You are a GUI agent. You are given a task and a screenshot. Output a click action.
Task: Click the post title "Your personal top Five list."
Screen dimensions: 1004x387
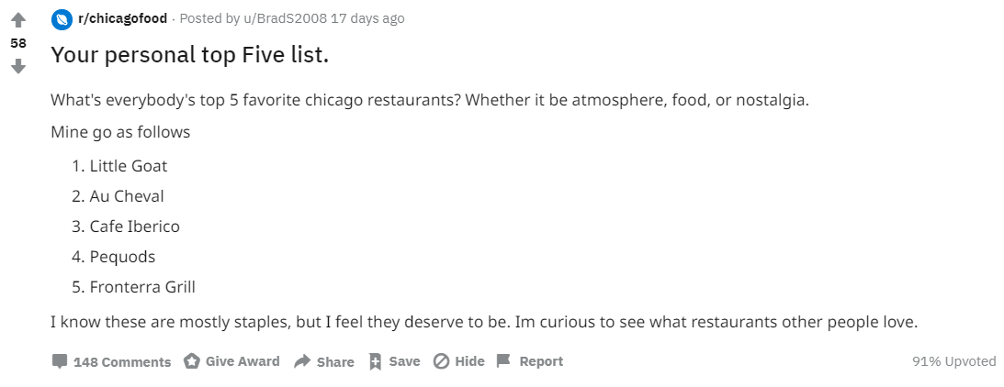189,55
